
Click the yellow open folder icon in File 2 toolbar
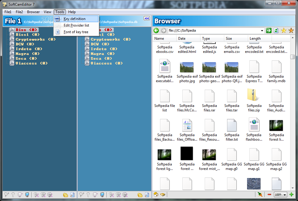[x=140, y=195]
